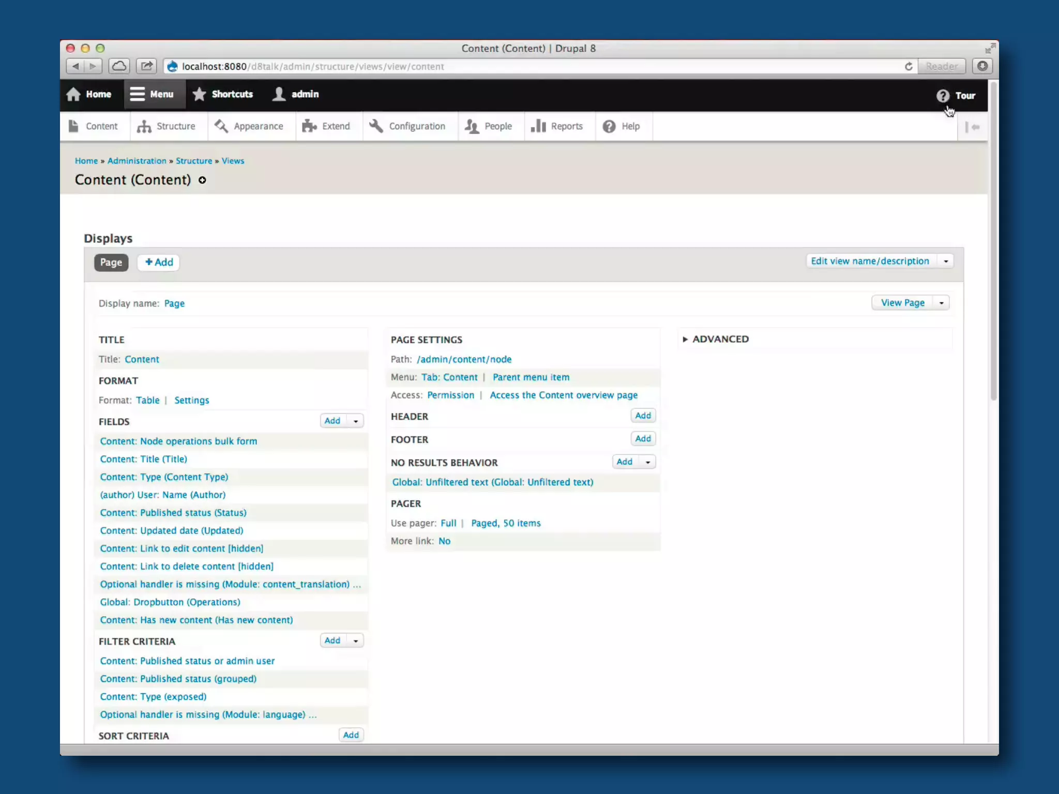
Task: Click the browser reload icon
Action: 909,66
